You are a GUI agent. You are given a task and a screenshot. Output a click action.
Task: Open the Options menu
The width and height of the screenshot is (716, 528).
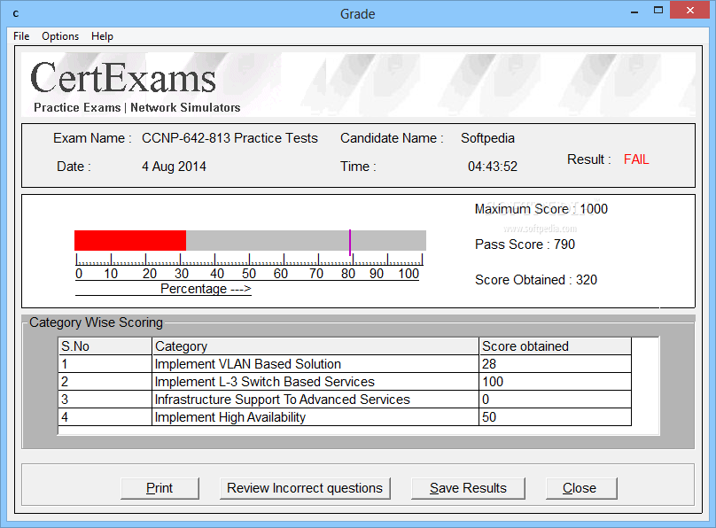(60, 36)
